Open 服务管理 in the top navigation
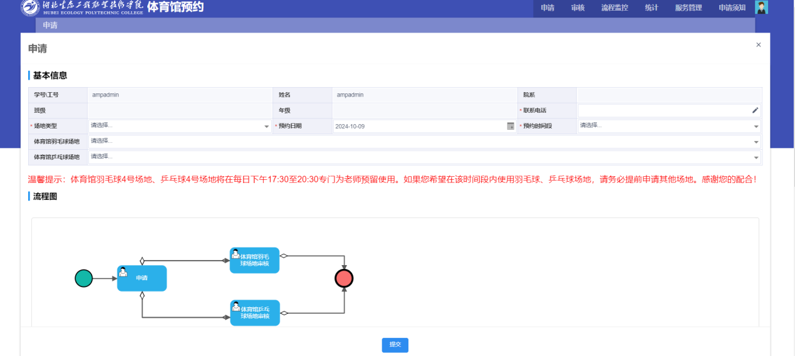This screenshot has height=356, width=795. (x=688, y=8)
